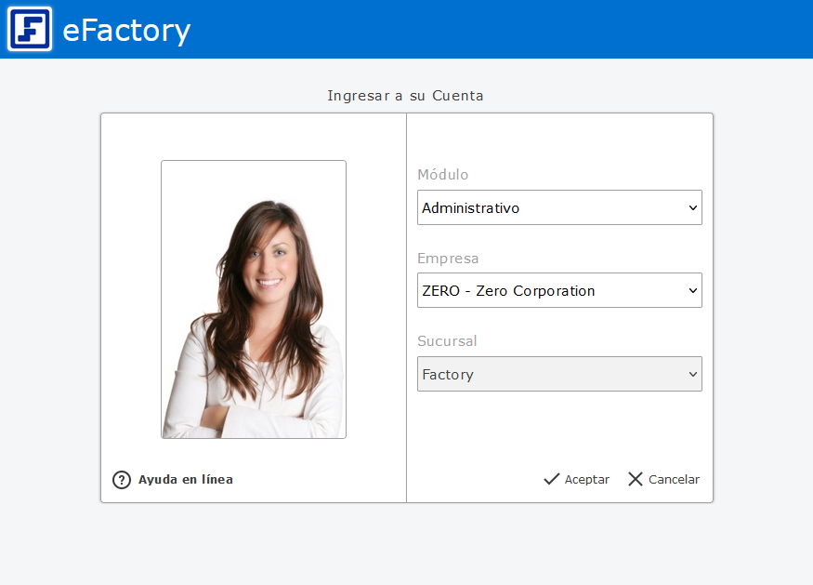813x585 pixels.
Task: Open the Módulo dropdown showing Administrativo
Action: point(548,207)
